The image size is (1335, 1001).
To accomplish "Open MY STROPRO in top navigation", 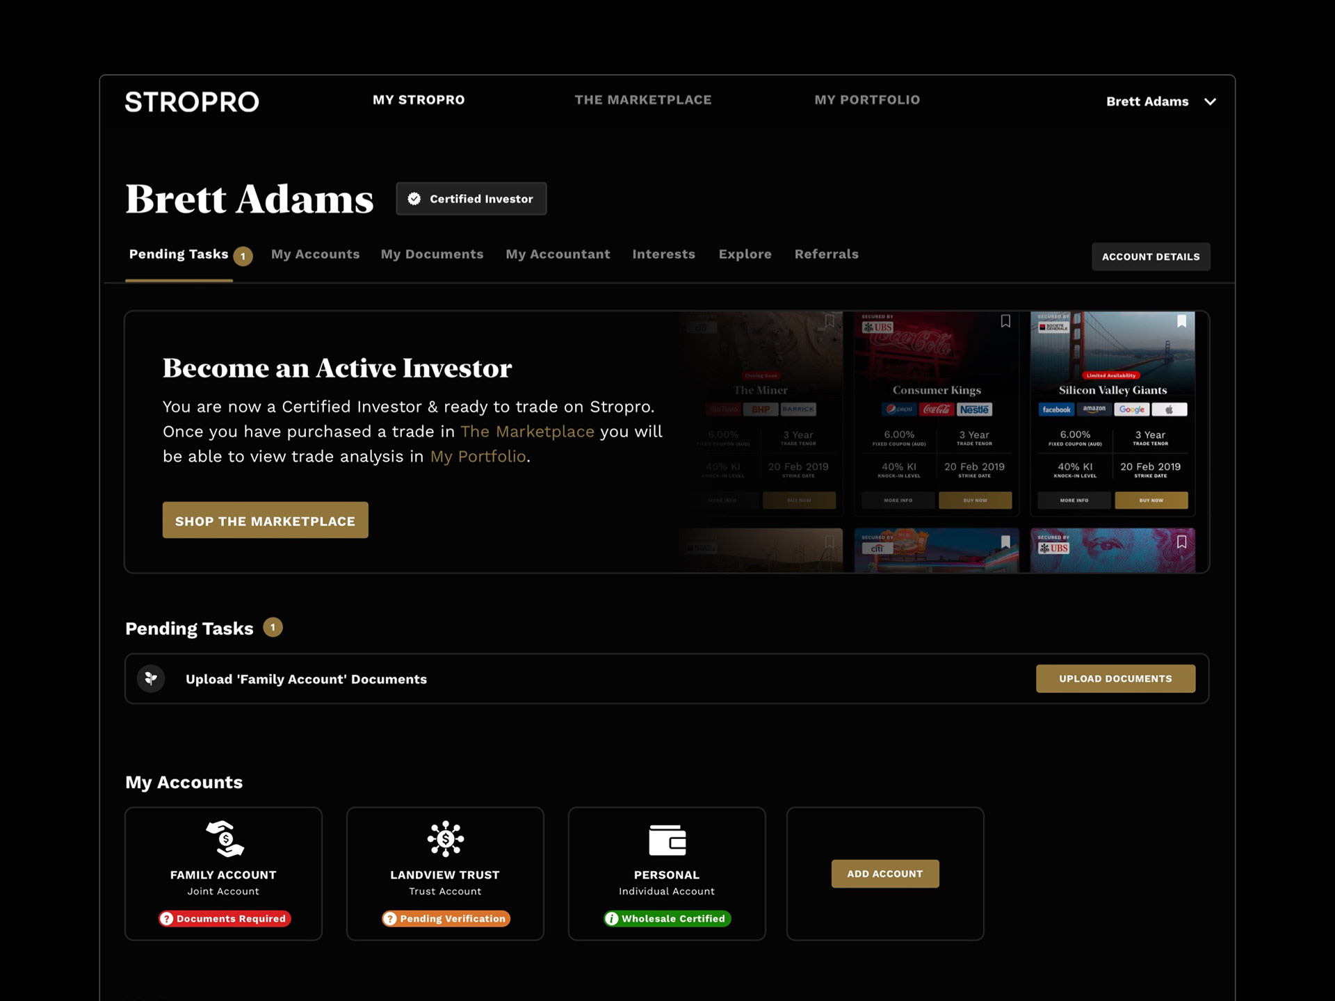I will 419,100.
